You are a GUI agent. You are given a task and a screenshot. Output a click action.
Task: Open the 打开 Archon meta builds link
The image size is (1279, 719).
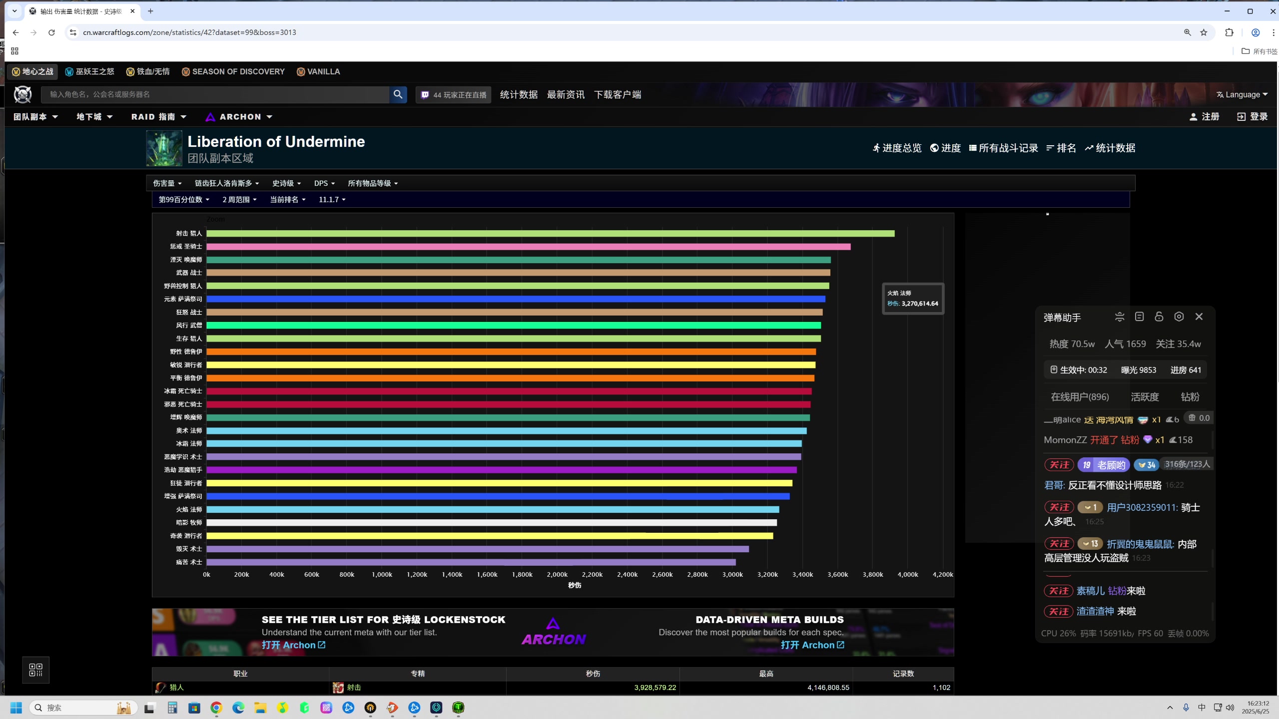[812, 645]
